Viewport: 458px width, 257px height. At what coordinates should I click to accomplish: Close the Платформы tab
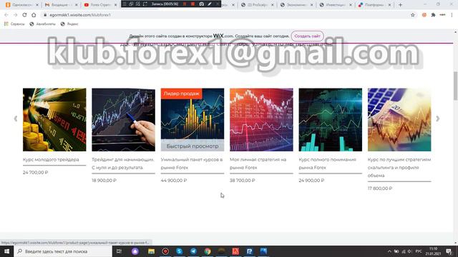pyautogui.click(x=389, y=5)
